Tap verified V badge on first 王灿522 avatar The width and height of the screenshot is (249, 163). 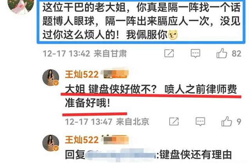[x=56, y=83]
